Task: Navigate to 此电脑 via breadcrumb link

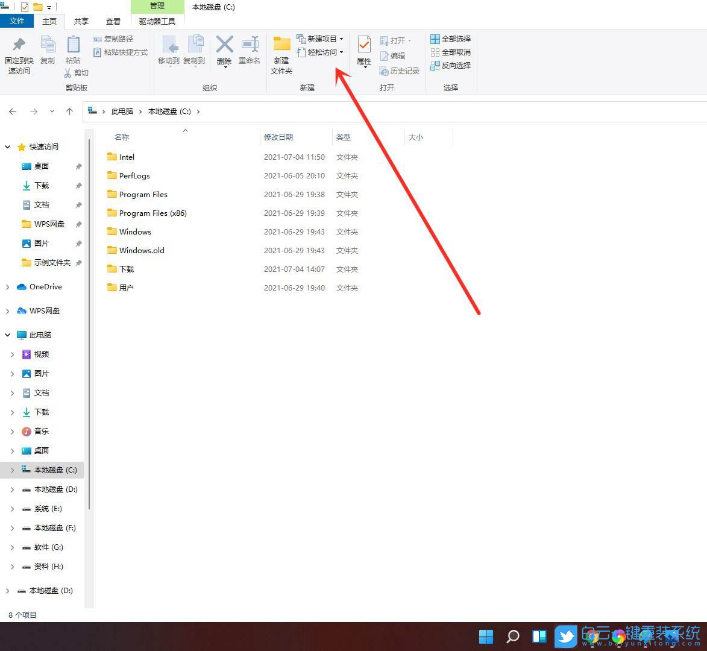Action: pyautogui.click(x=122, y=111)
